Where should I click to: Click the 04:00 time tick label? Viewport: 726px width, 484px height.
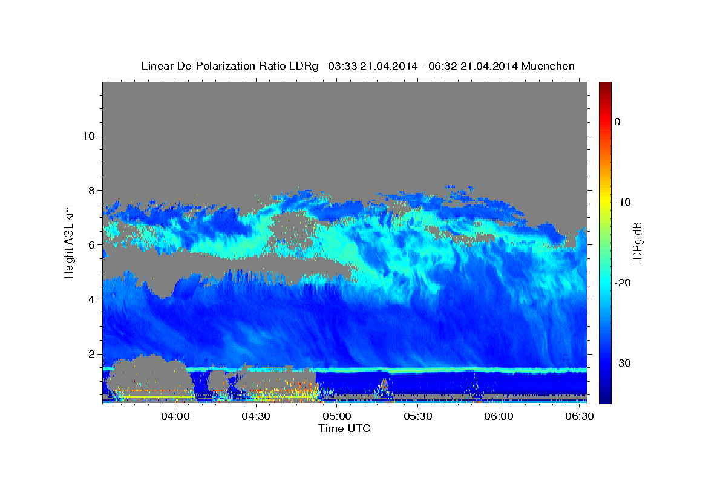click(176, 417)
